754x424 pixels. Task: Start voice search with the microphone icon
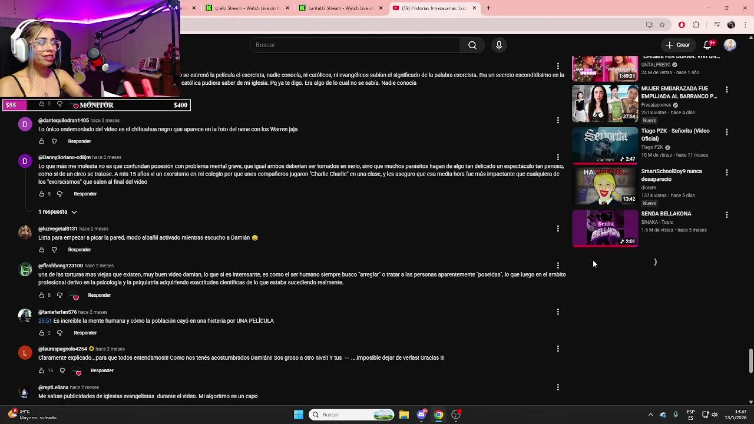coord(499,45)
